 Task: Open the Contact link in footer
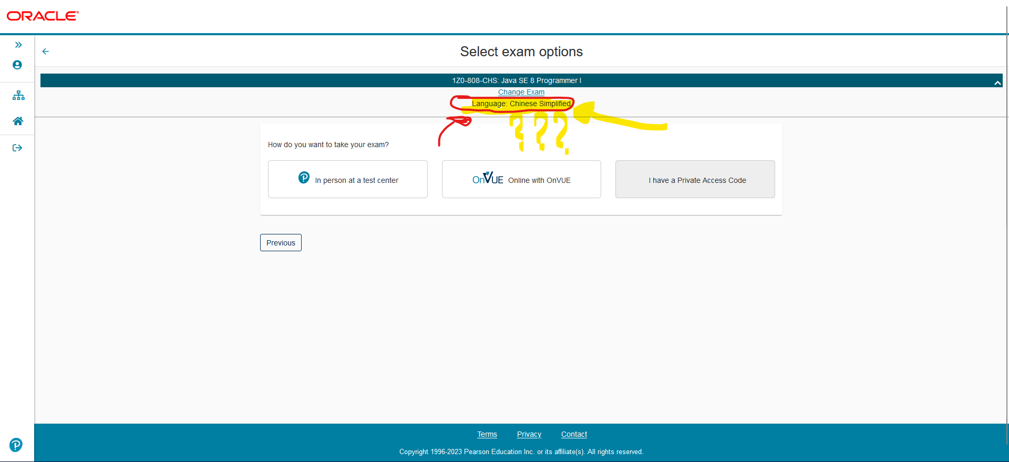[x=574, y=434]
